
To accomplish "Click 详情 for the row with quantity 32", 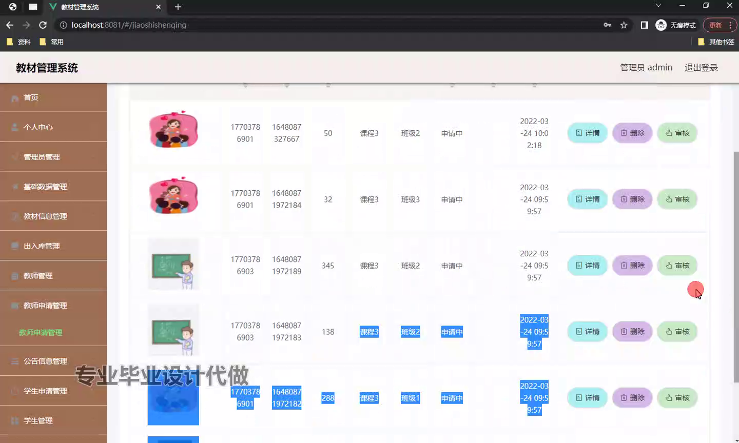I will pos(588,199).
